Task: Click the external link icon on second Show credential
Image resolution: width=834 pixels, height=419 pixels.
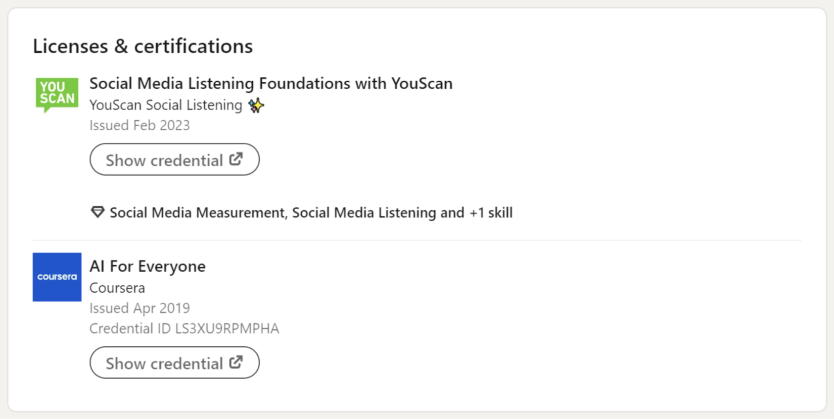Action: pyautogui.click(x=236, y=362)
